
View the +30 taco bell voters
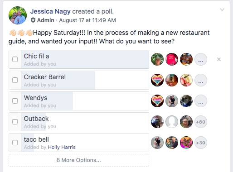201,143
